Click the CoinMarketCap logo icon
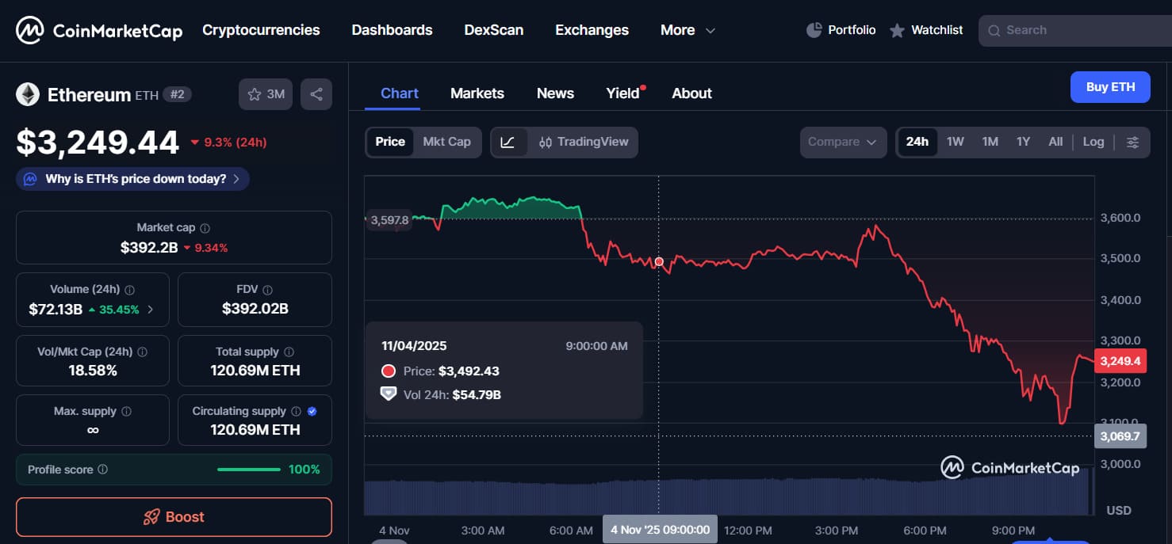Screen dimensions: 1172x544 30,31
